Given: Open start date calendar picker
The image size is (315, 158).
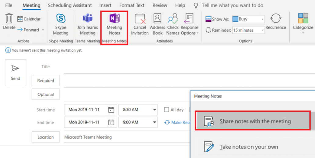Looking at the screenshot, I should click(x=111, y=110).
